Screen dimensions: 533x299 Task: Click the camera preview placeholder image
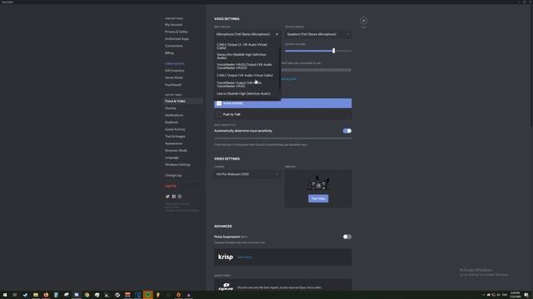(x=318, y=184)
